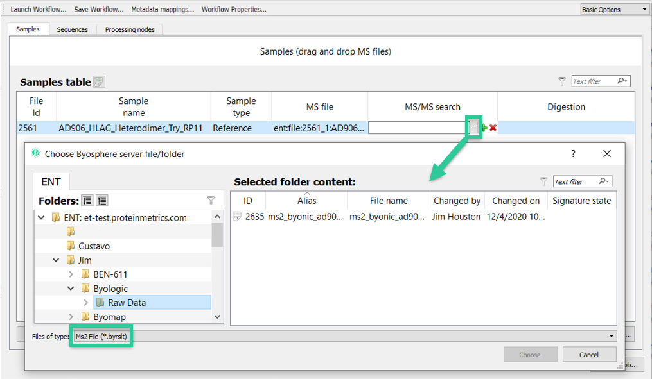This screenshot has height=379, width=652.
Task: Select the Gustavo folder
Action: [x=94, y=246]
